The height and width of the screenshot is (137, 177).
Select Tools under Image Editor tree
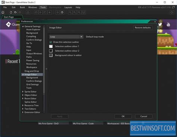[29, 88]
